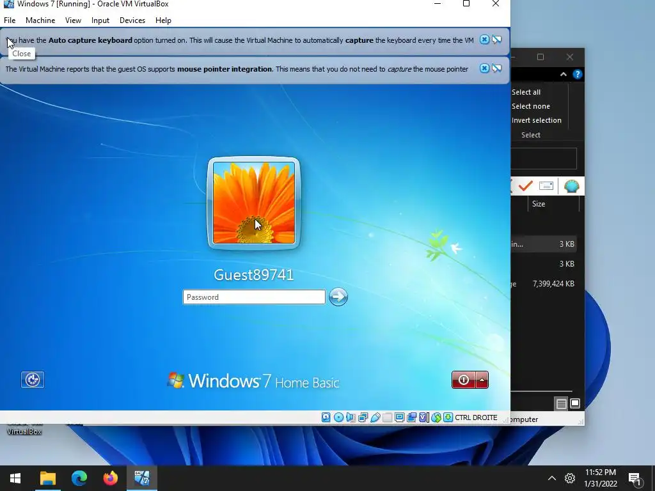Click the greyed shared folders indicator in status bar
The width and height of the screenshot is (655, 491).
387,417
